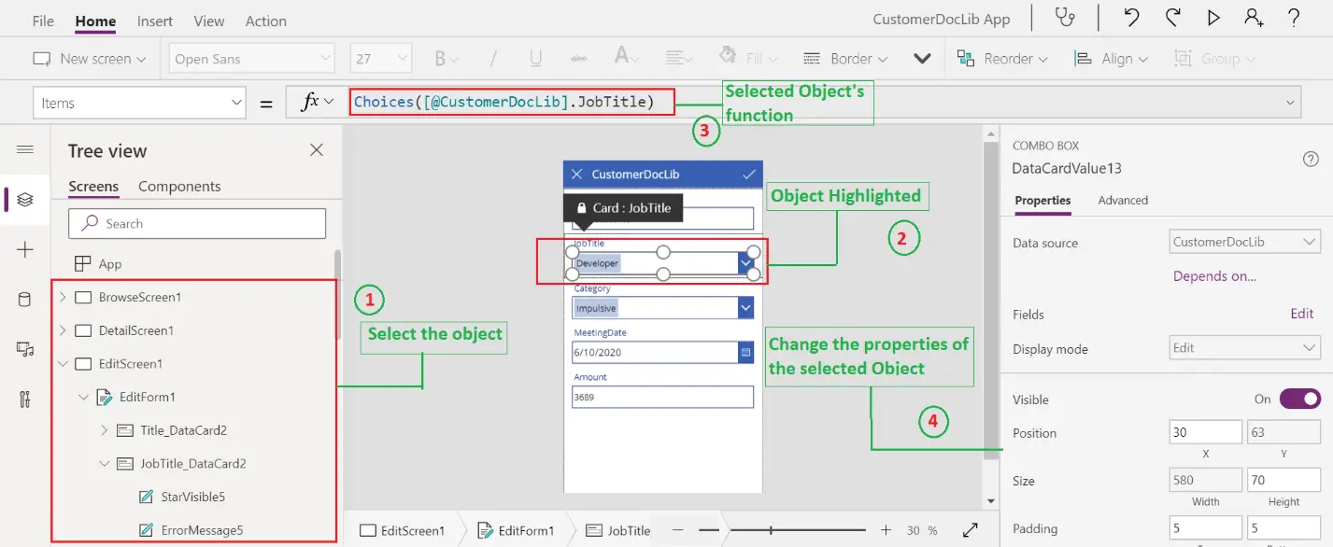This screenshot has height=547, width=1333.
Task: Open the Media icon in sidebar
Action: point(25,348)
